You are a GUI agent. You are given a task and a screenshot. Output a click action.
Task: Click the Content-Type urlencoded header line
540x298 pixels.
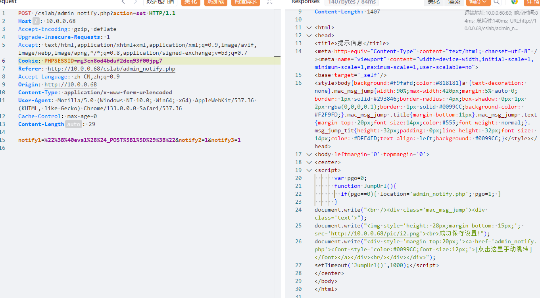[x=95, y=92]
